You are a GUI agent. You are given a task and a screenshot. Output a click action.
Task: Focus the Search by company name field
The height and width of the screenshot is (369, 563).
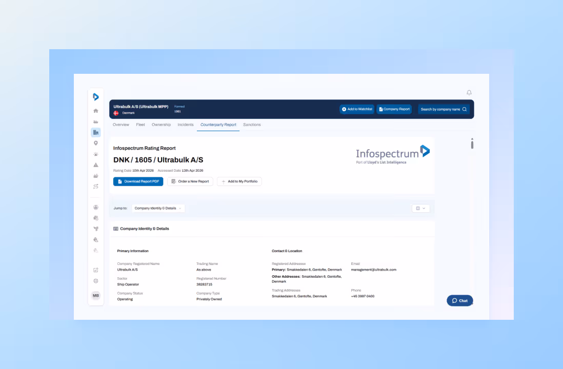click(x=444, y=109)
